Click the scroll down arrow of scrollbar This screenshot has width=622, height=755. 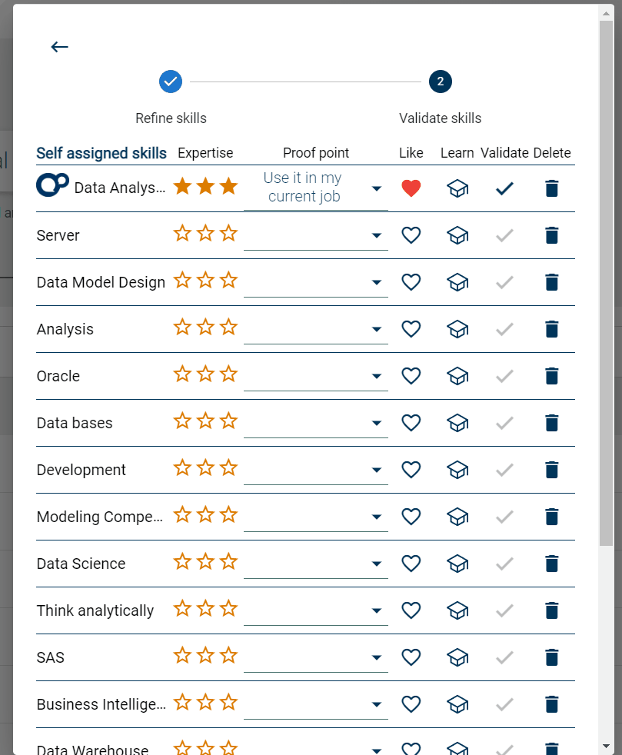(606, 746)
